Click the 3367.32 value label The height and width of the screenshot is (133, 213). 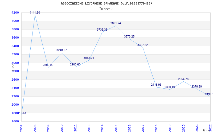(x=143, y=45)
